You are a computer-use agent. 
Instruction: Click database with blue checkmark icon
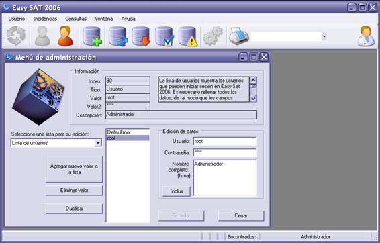[164, 36]
